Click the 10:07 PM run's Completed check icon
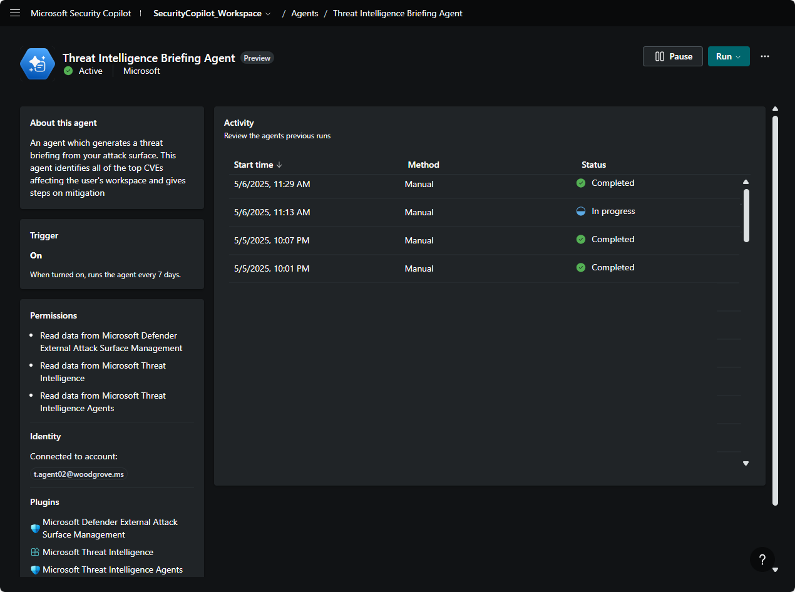 pyautogui.click(x=581, y=240)
